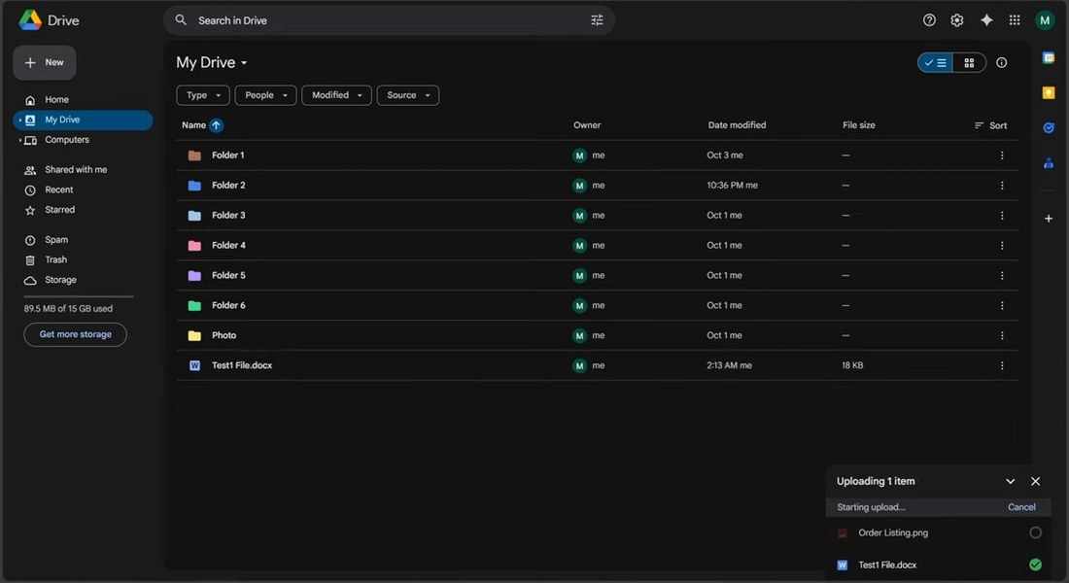
Task: Click the New button
Action: tap(45, 63)
